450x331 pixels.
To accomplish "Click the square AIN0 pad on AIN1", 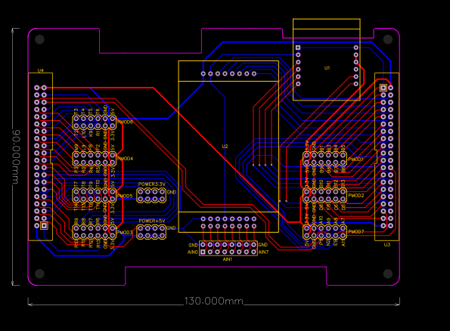I will coord(203,252).
